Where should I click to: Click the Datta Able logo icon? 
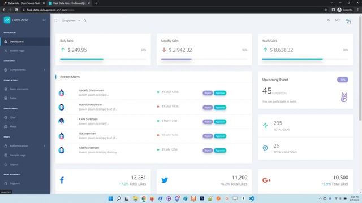tap(7, 20)
